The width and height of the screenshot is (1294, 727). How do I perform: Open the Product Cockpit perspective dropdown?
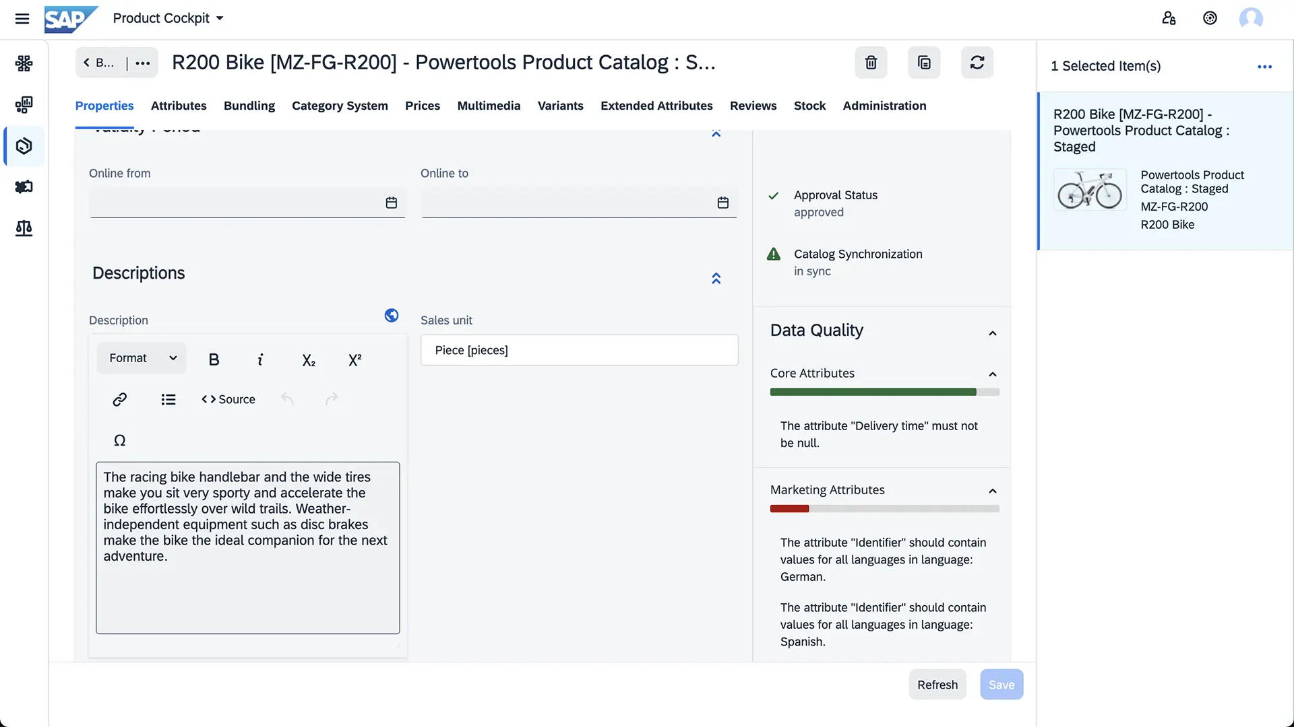[x=168, y=18]
